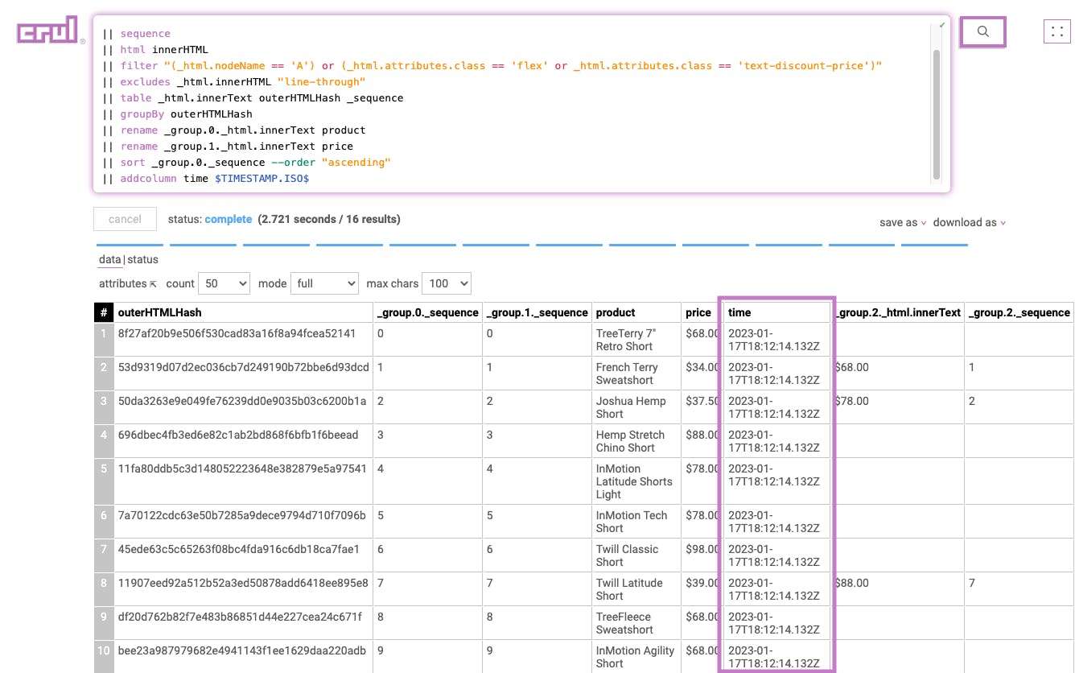Click the product column header
The height and width of the screenshot is (673, 1075).
[x=636, y=312]
